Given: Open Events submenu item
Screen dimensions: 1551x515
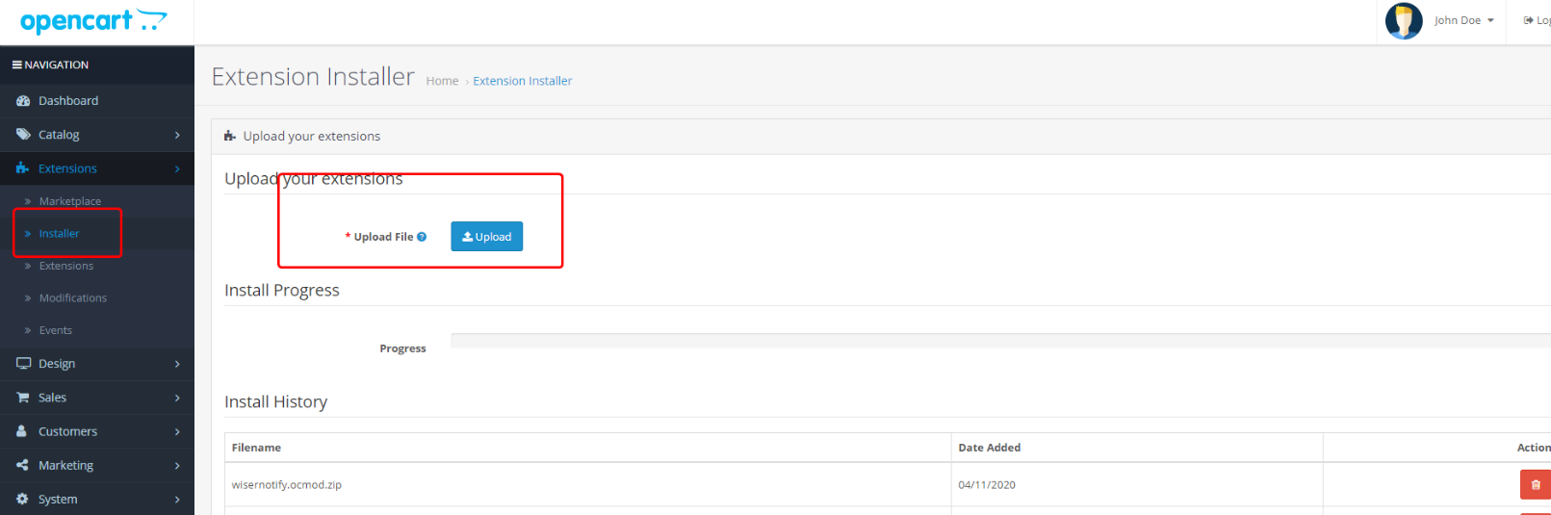Looking at the screenshot, I should [x=97, y=330].
